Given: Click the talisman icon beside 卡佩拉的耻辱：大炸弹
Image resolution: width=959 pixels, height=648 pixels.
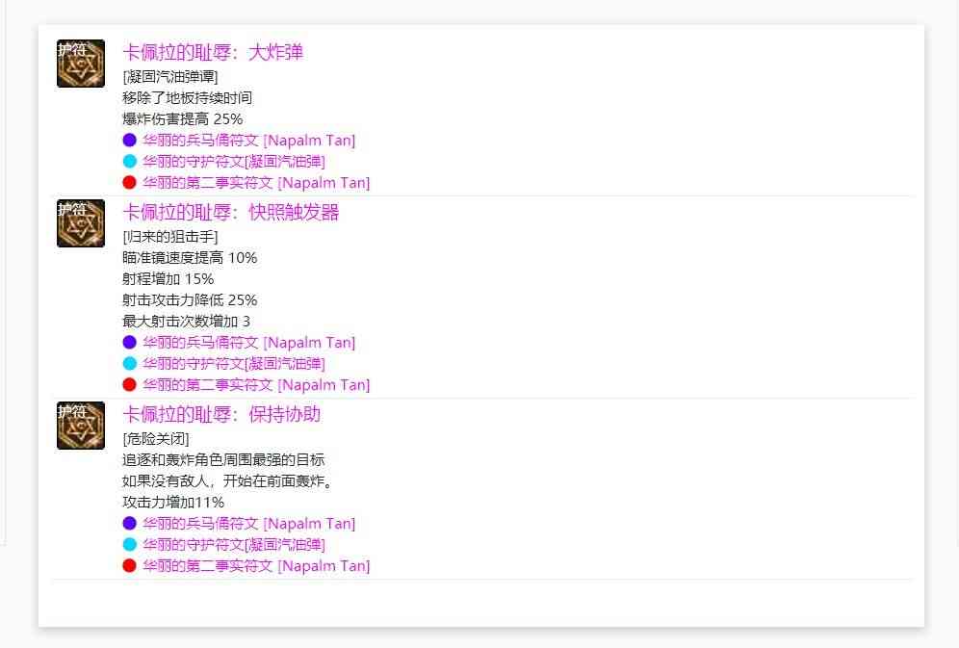Looking at the screenshot, I should click(81, 64).
